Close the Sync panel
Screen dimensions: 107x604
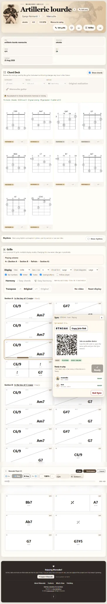pos(101,318)
